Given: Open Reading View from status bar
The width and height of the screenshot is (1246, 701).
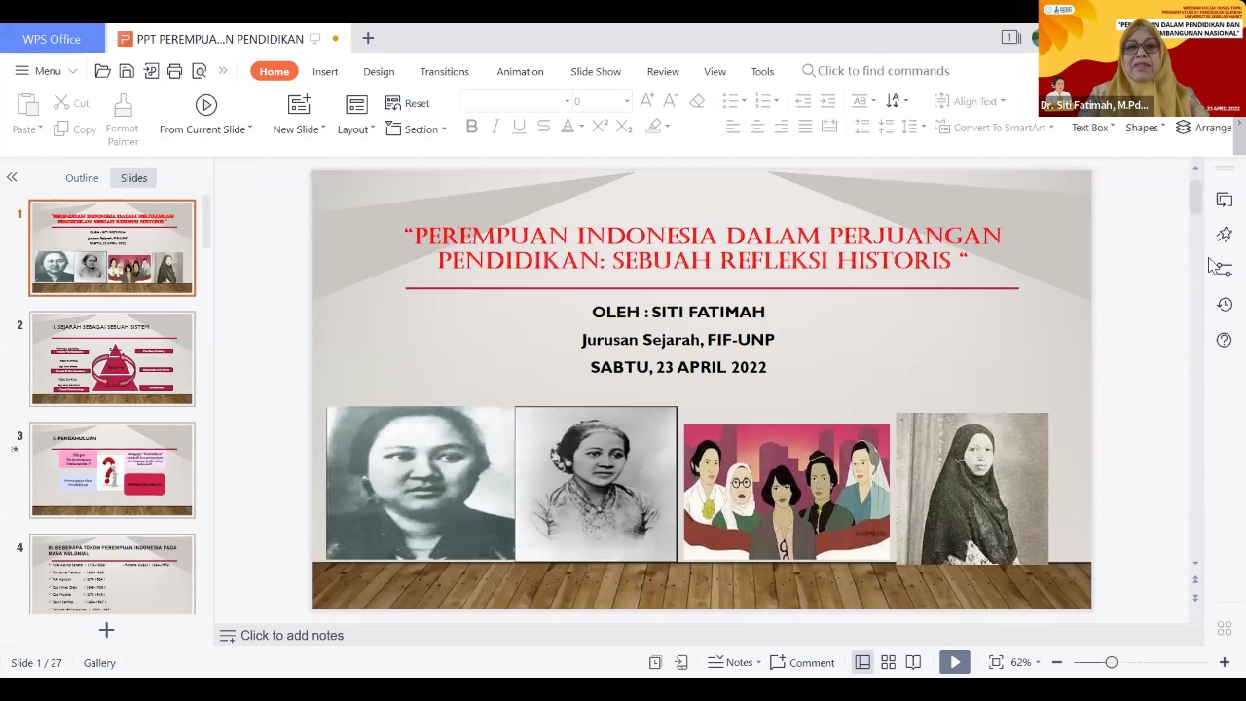Looking at the screenshot, I should tap(913, 663).
